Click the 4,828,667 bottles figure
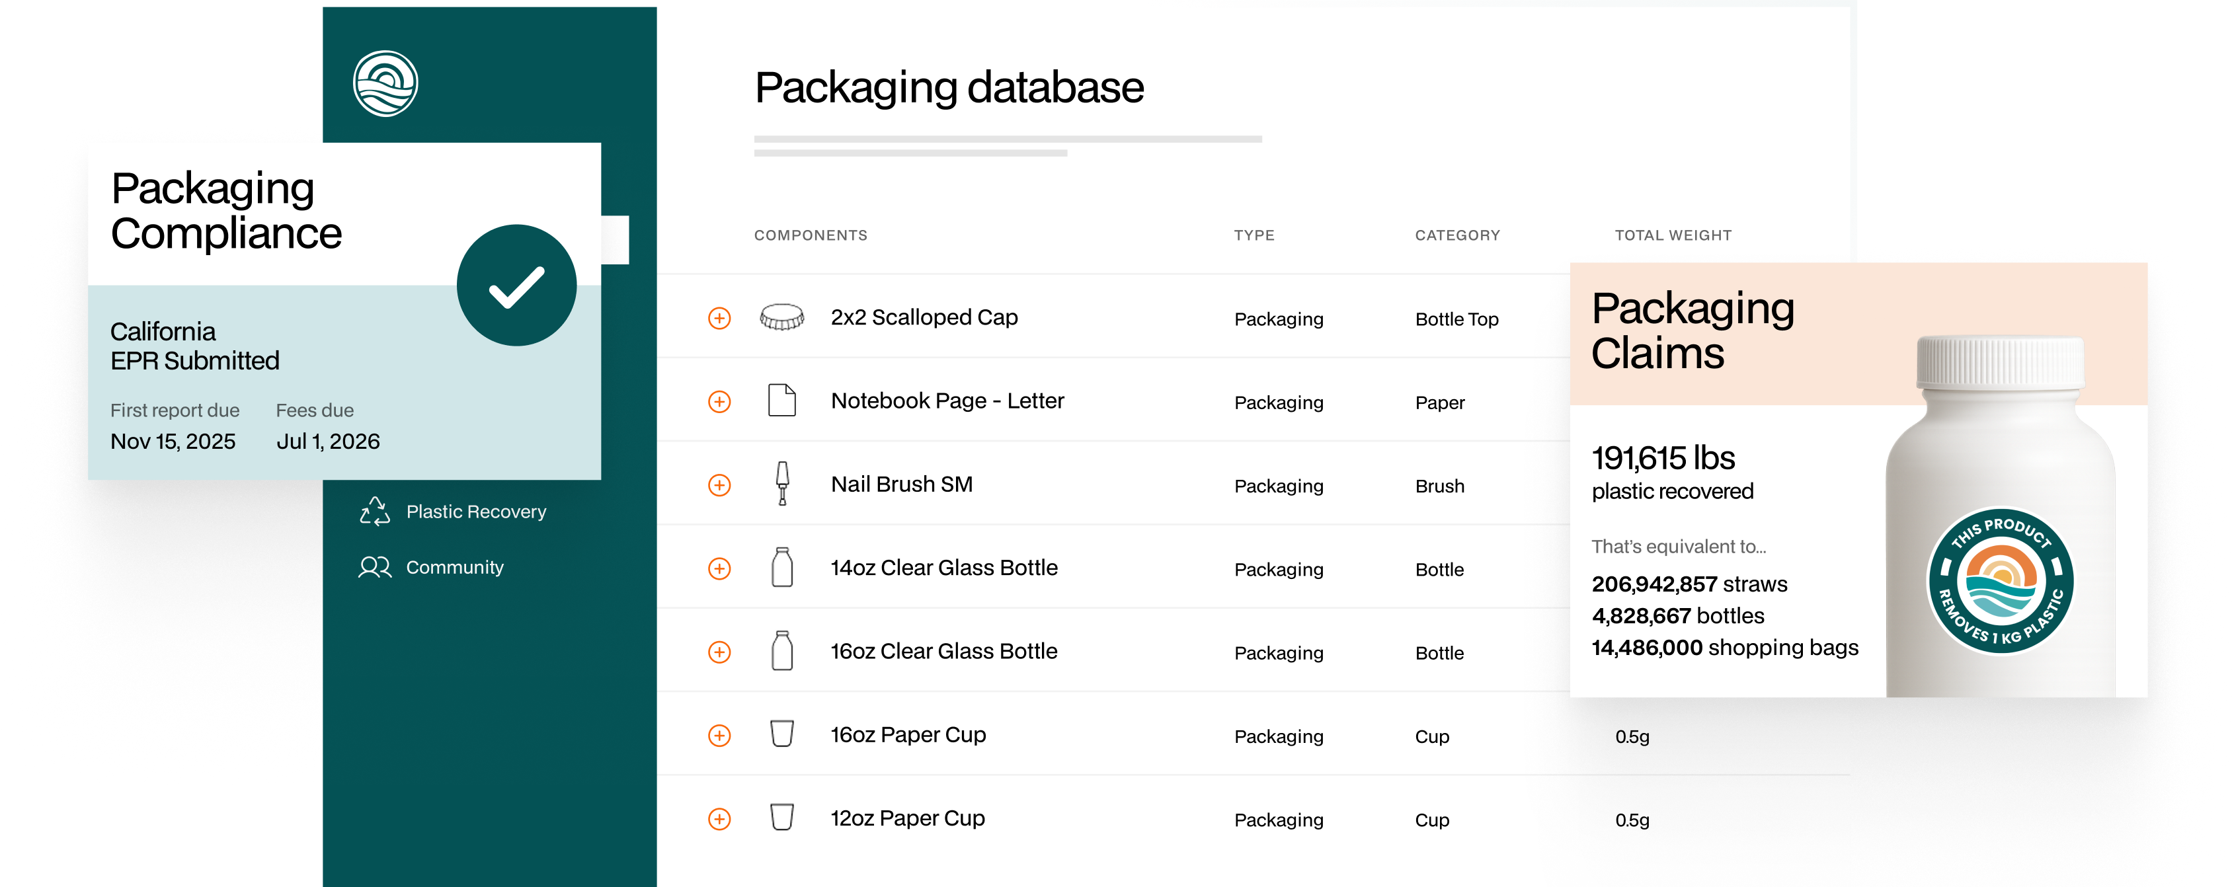Screen dimensions: 2232x887 click(1677, 616)
